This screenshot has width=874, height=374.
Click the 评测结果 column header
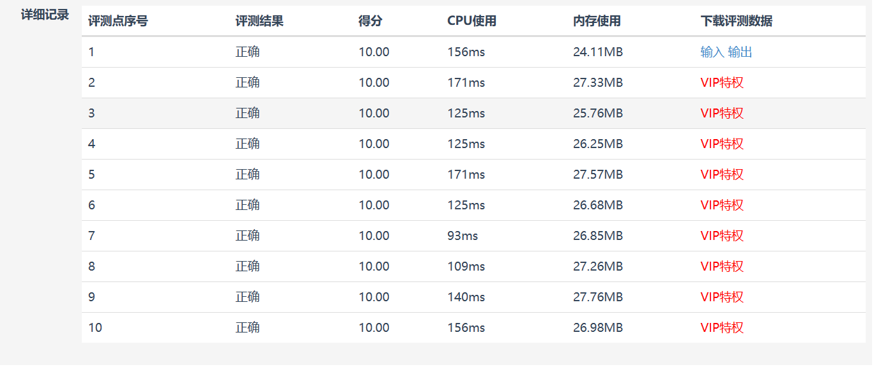point(259,21)
